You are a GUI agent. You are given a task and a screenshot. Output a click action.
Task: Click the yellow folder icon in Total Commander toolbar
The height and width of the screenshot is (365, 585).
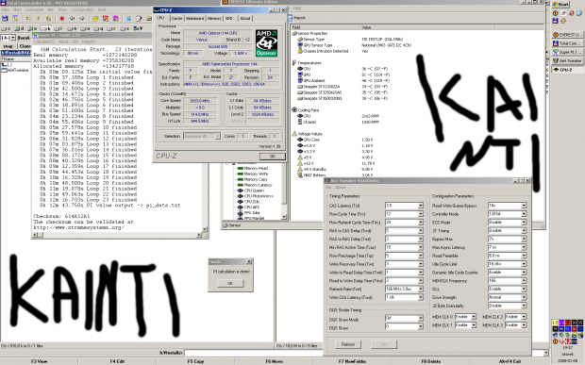click(x=95, y=18)
